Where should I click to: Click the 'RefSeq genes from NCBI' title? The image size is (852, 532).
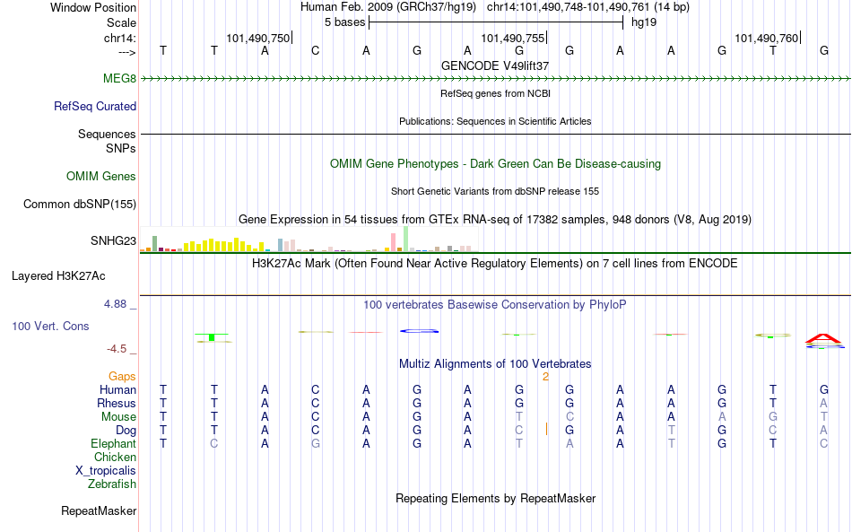tap(495, 93)
